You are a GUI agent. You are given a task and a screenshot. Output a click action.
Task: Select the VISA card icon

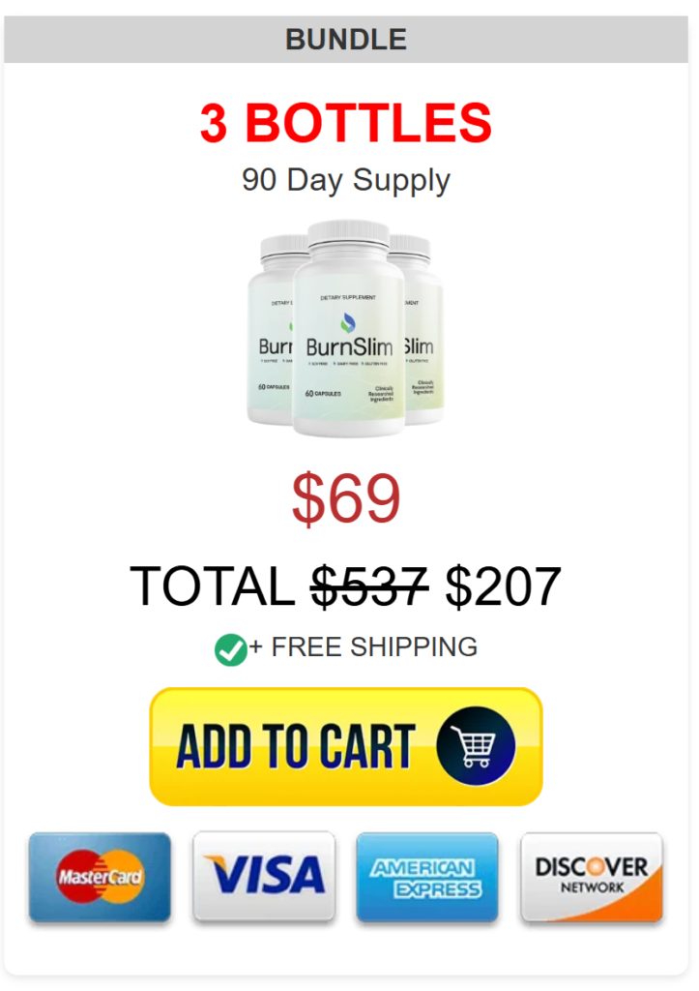pyautogui.click(x=264, y=877)
